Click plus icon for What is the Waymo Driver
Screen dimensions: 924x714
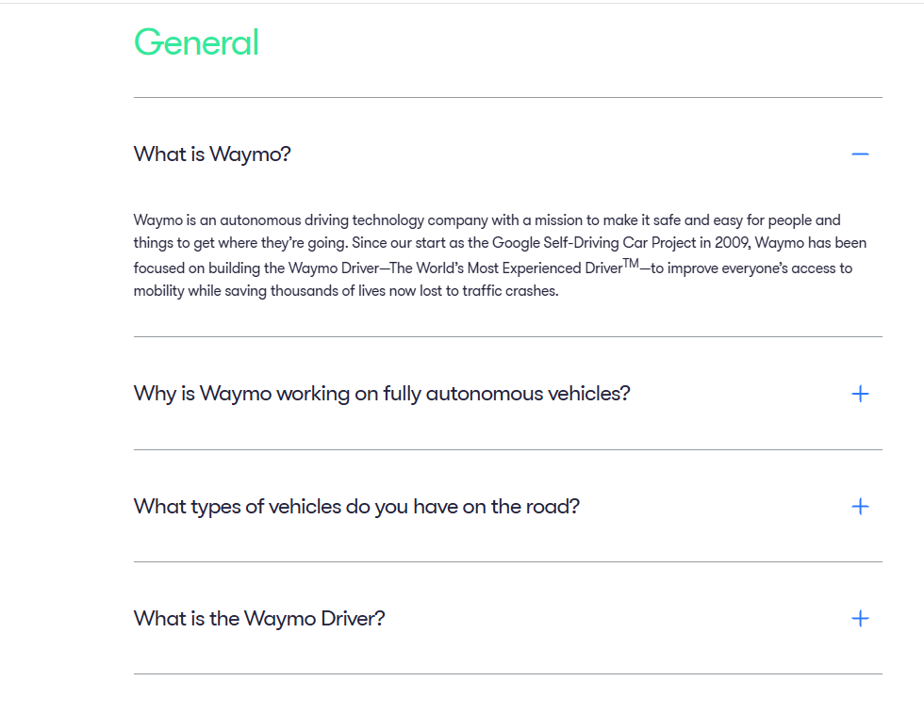pos(860,618)
